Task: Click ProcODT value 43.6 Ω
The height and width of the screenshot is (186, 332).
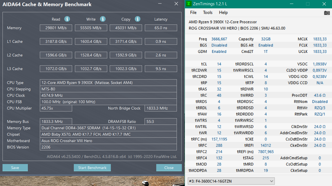Action: coord(320,95)
